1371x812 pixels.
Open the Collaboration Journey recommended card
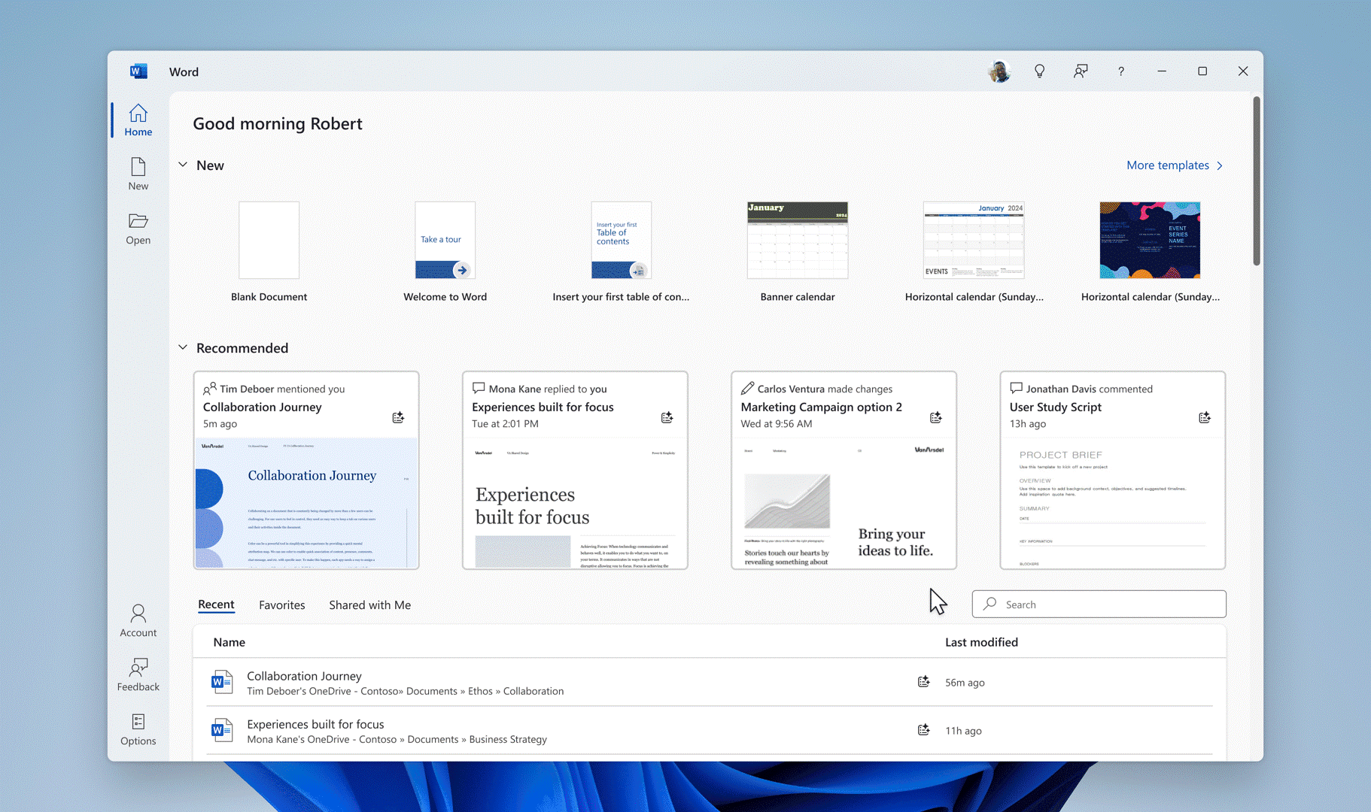pyautogui.click(x=306, y=470)
